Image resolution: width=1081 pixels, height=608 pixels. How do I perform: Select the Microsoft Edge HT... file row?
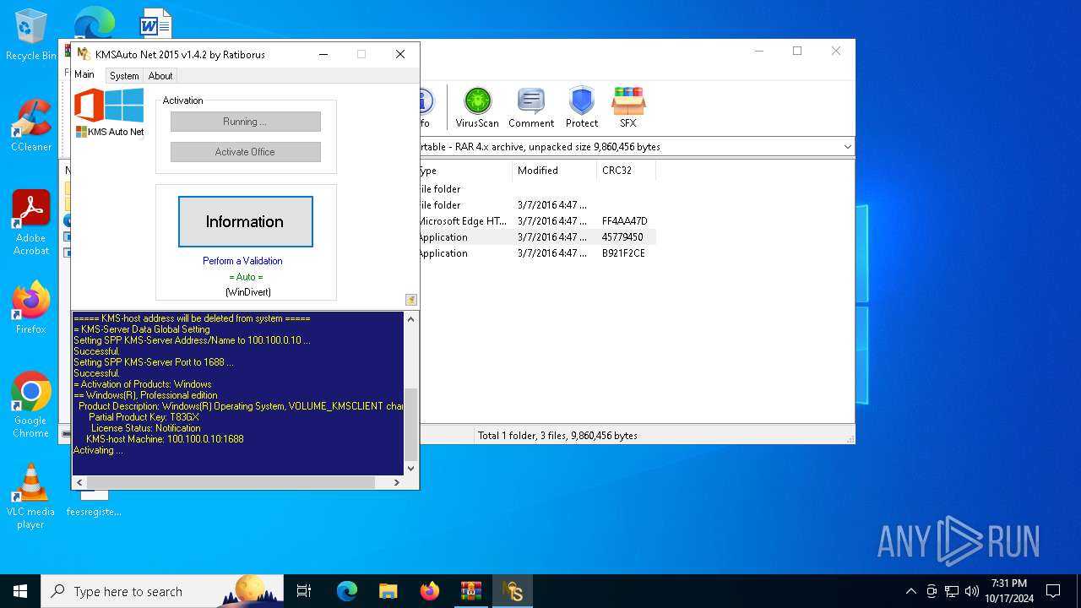(x=537, y=221)
